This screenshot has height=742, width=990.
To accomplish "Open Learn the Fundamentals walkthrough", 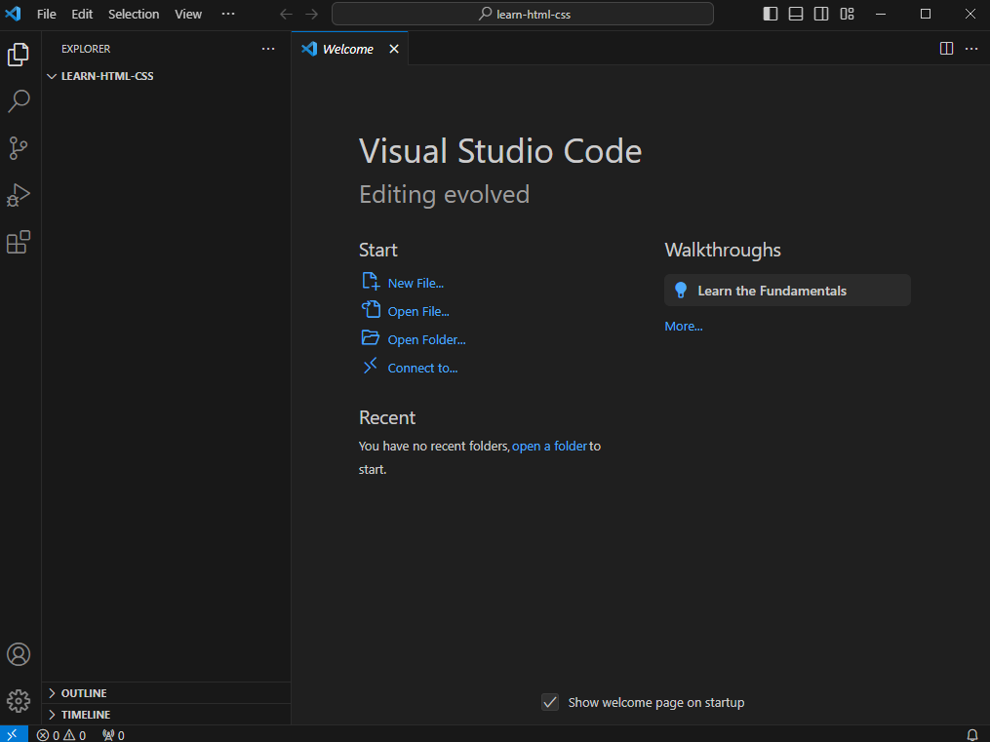I will [x=787, y=291].
